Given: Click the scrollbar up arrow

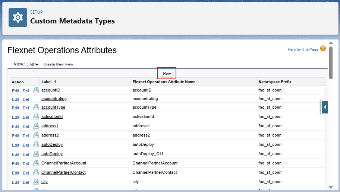Looking at the screenshot, I should click(331, 43).
